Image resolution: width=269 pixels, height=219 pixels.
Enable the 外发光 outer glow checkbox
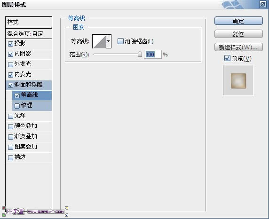[10, 64]
